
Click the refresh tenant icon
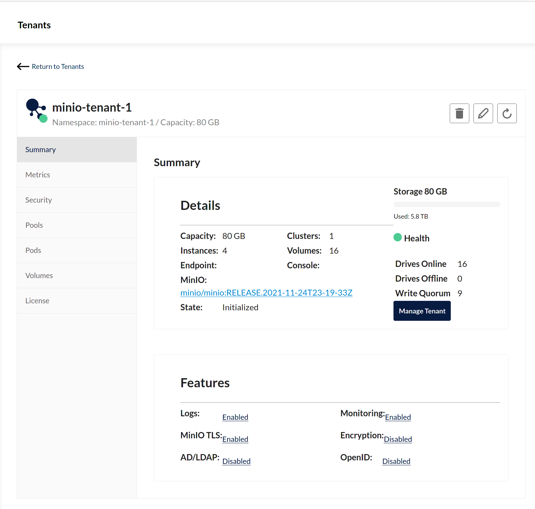[507, 113]
